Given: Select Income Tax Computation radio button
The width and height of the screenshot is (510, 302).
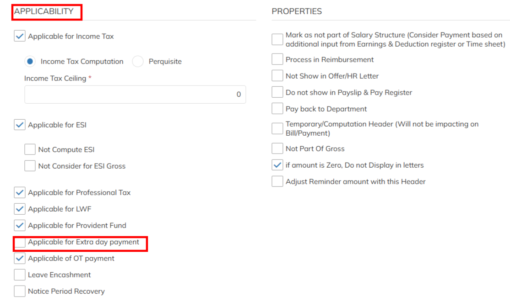Looking at the screenshot, I should click(x=30, y=62).
